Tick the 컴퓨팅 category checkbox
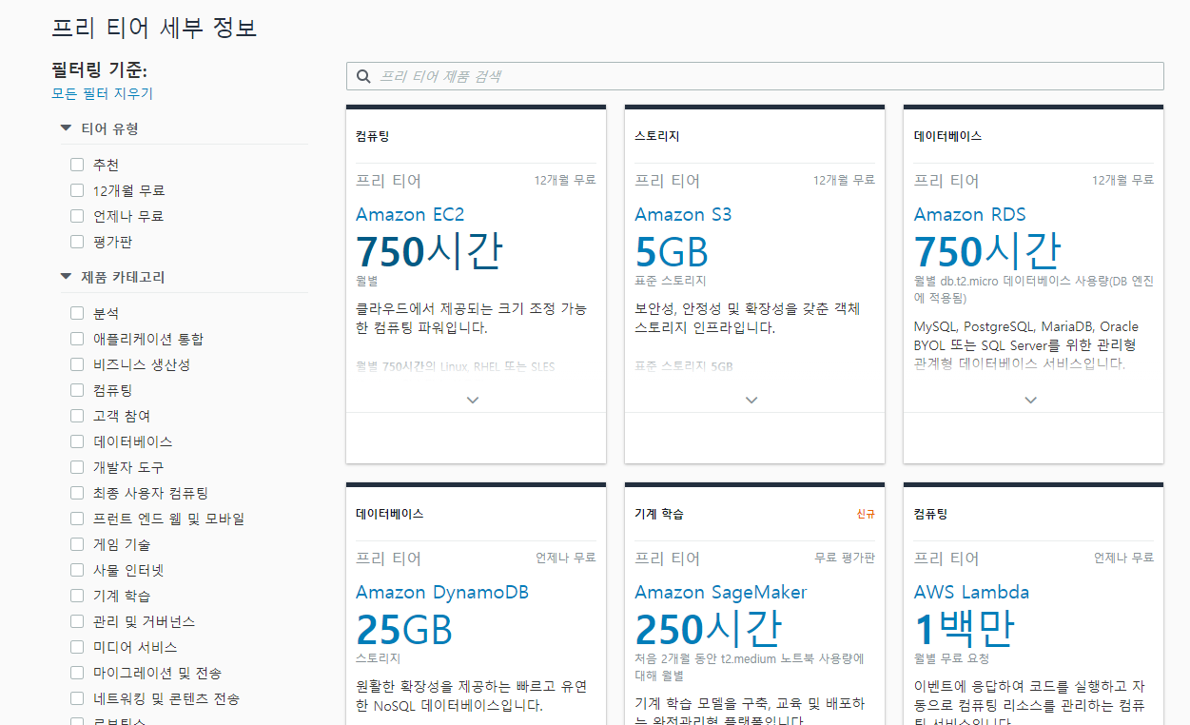1190x725 pixels. [x=77, y=390]
